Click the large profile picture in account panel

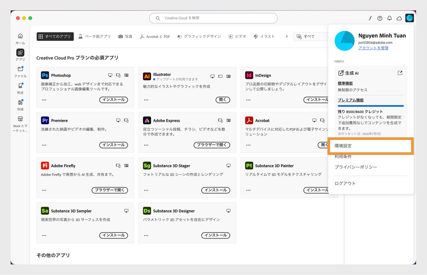(345, 41)
